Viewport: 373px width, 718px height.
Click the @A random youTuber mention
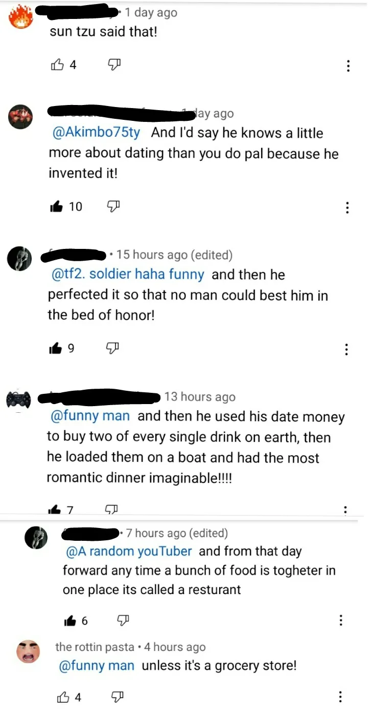click(x=129, y=552)
